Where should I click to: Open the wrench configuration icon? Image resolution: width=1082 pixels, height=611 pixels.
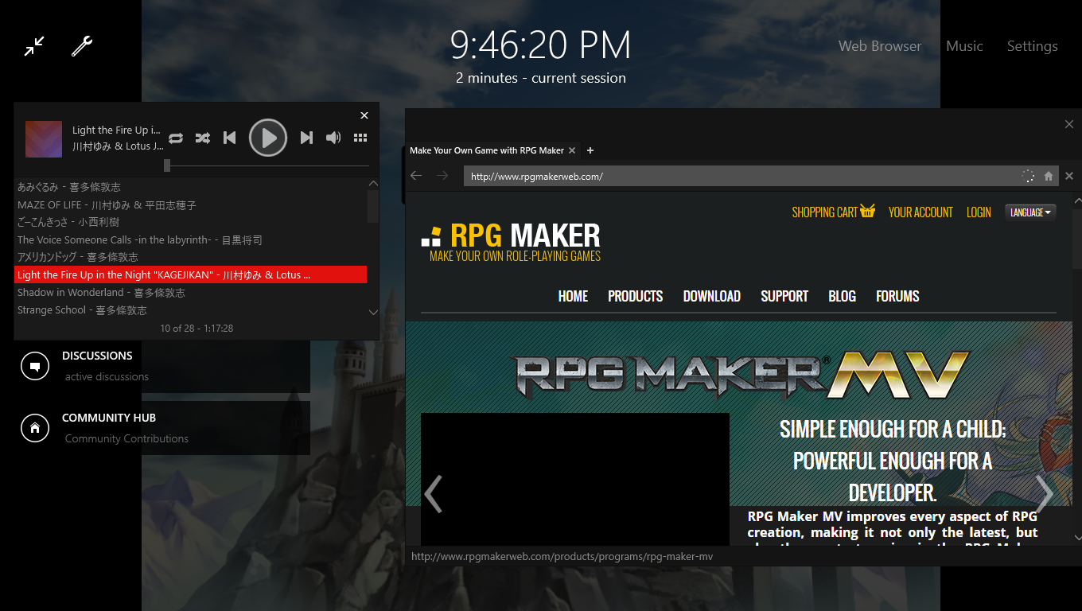pos(82,46)
